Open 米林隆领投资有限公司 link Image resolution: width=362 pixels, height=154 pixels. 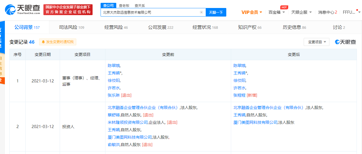[x=128, y=122]
